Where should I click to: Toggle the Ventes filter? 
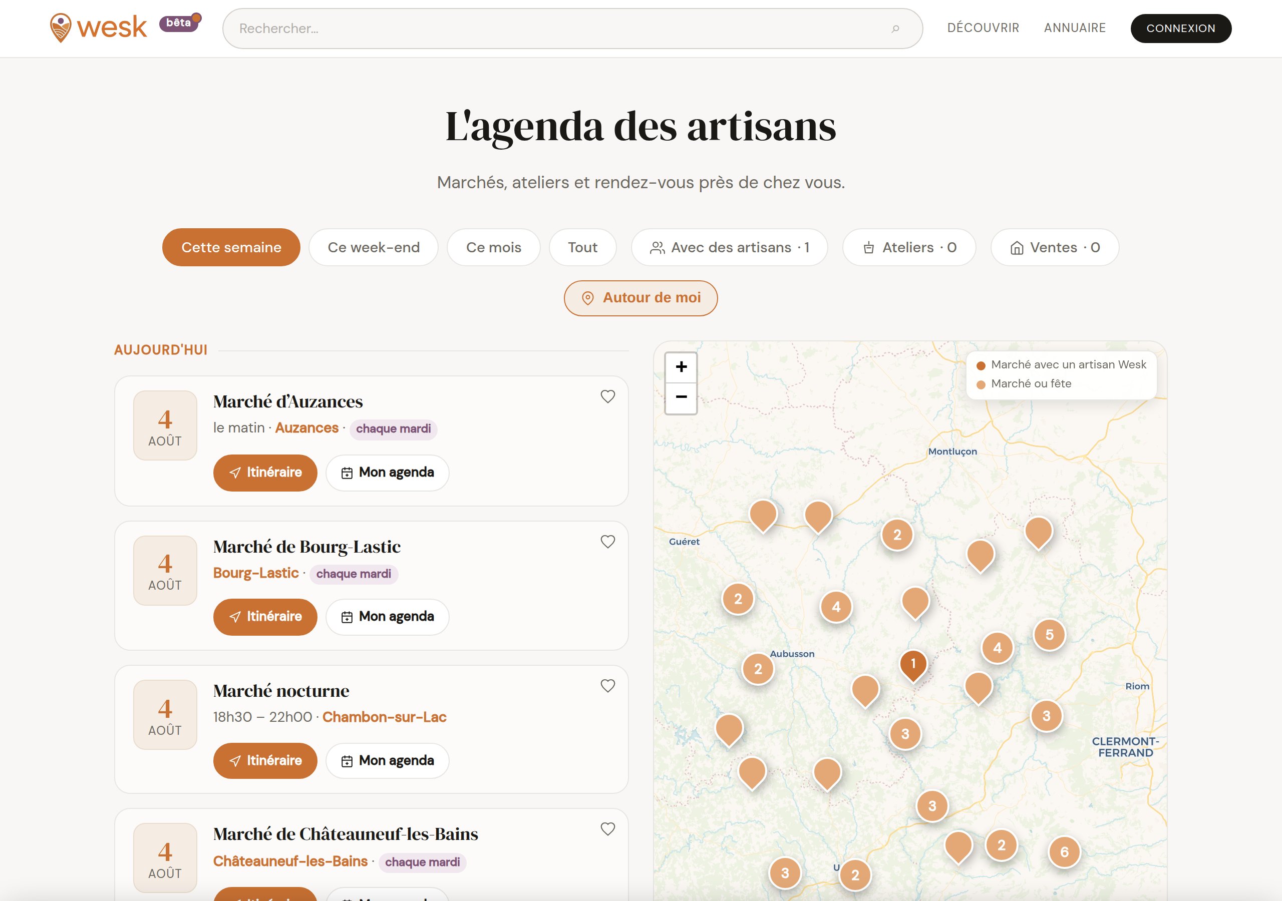pos(1055,247)
